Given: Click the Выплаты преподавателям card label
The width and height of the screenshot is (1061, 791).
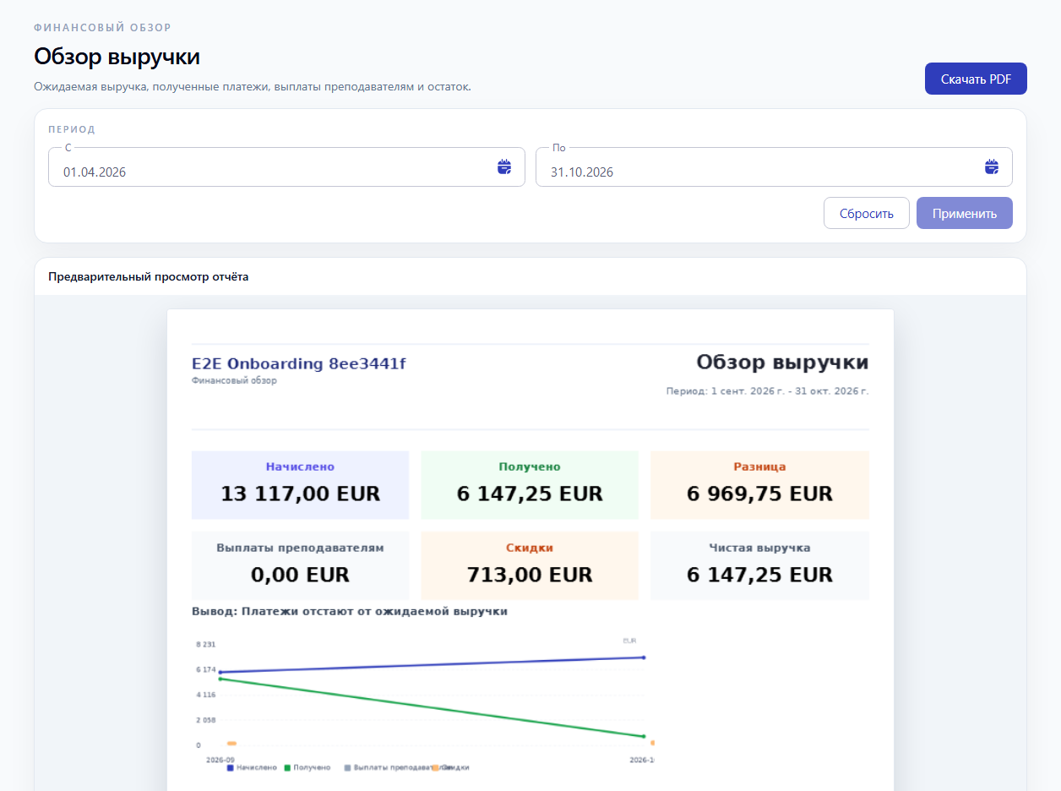Looking at the screenshot, I should click(x=300, y=548).
